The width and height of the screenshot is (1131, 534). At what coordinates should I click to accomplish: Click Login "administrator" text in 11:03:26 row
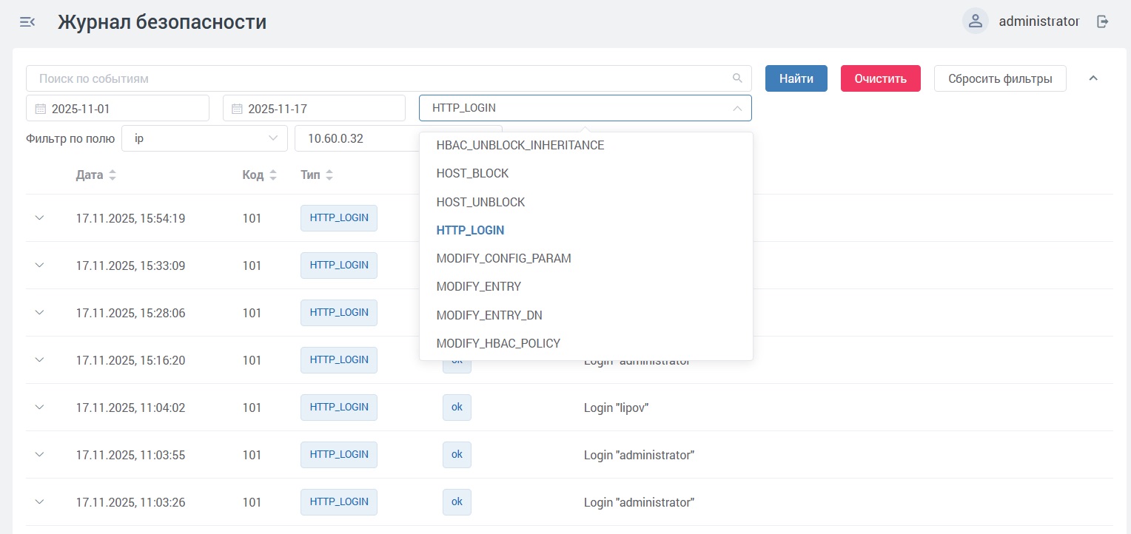639,502
